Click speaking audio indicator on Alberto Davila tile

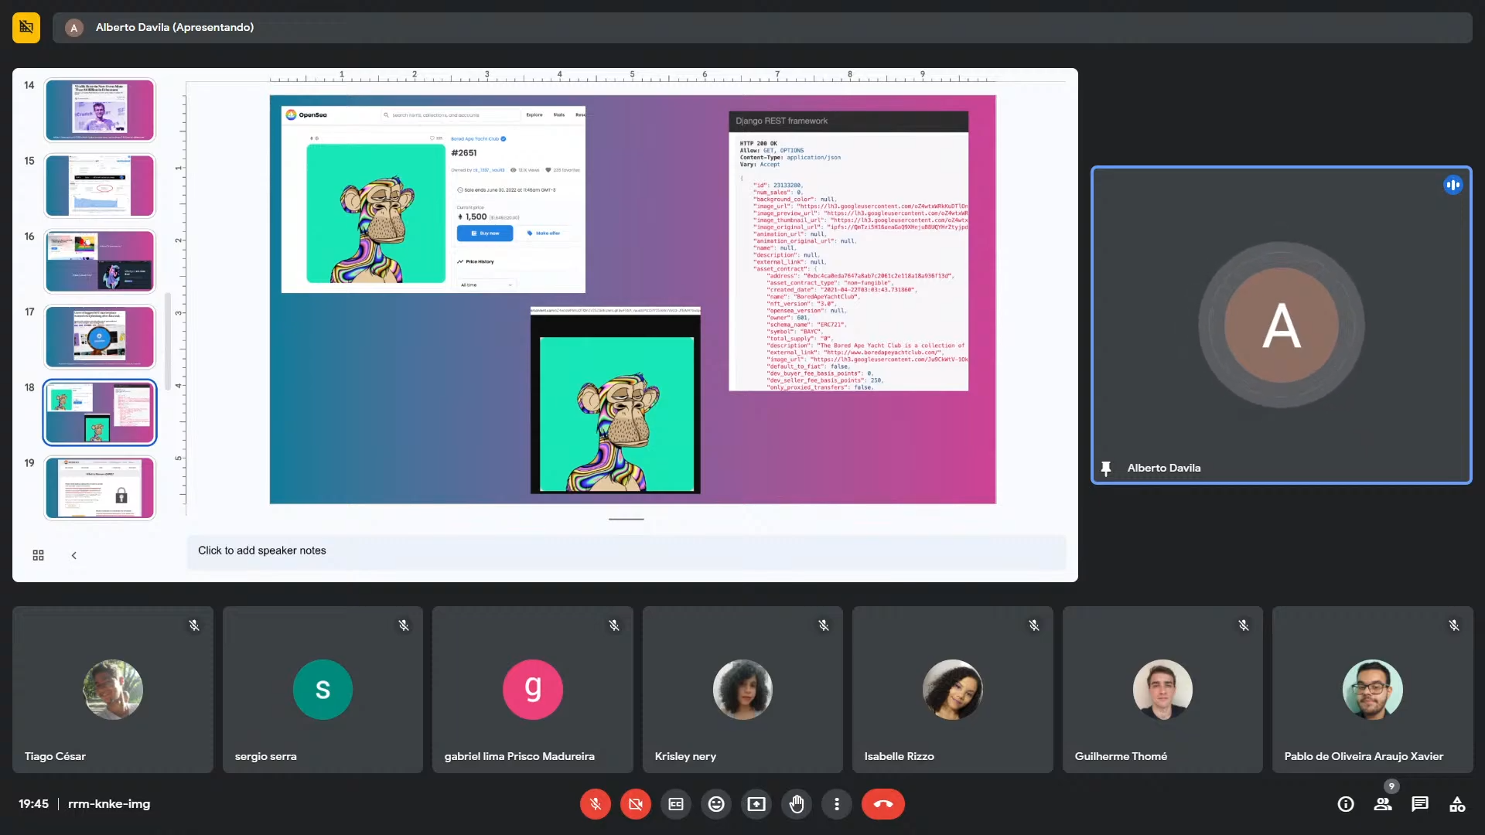tap(1453, 185)
